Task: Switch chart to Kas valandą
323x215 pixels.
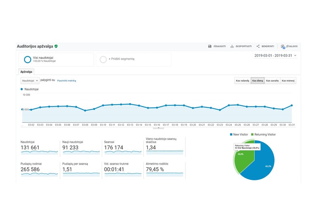Action: (243, 81)
